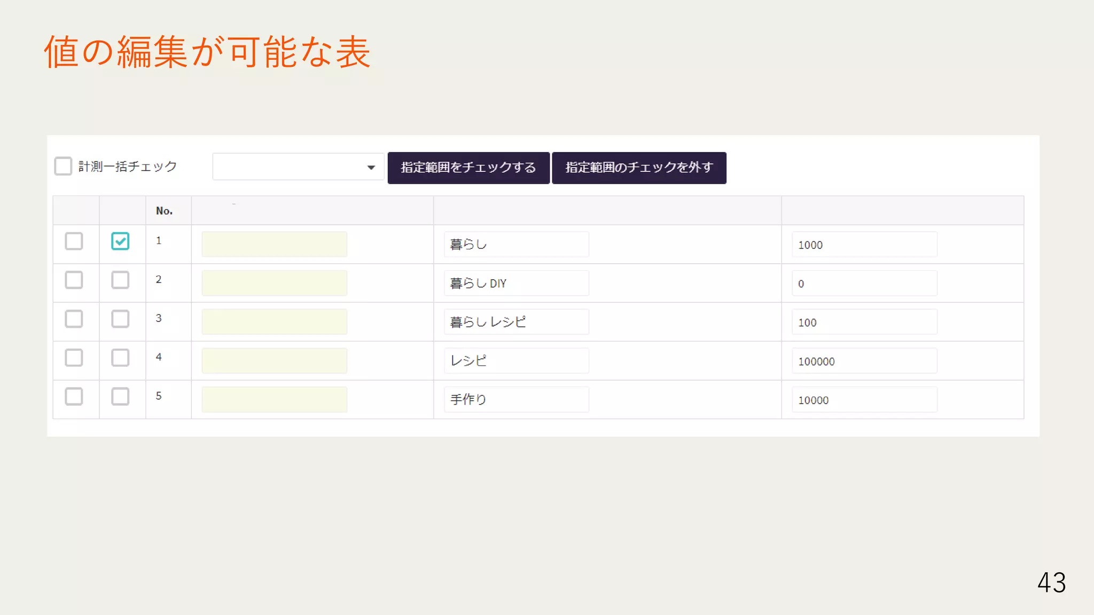Viewport: 1094px width, 615px height.
Task: Check the second-column checkbox in row 2
Action: click(120, 280)
